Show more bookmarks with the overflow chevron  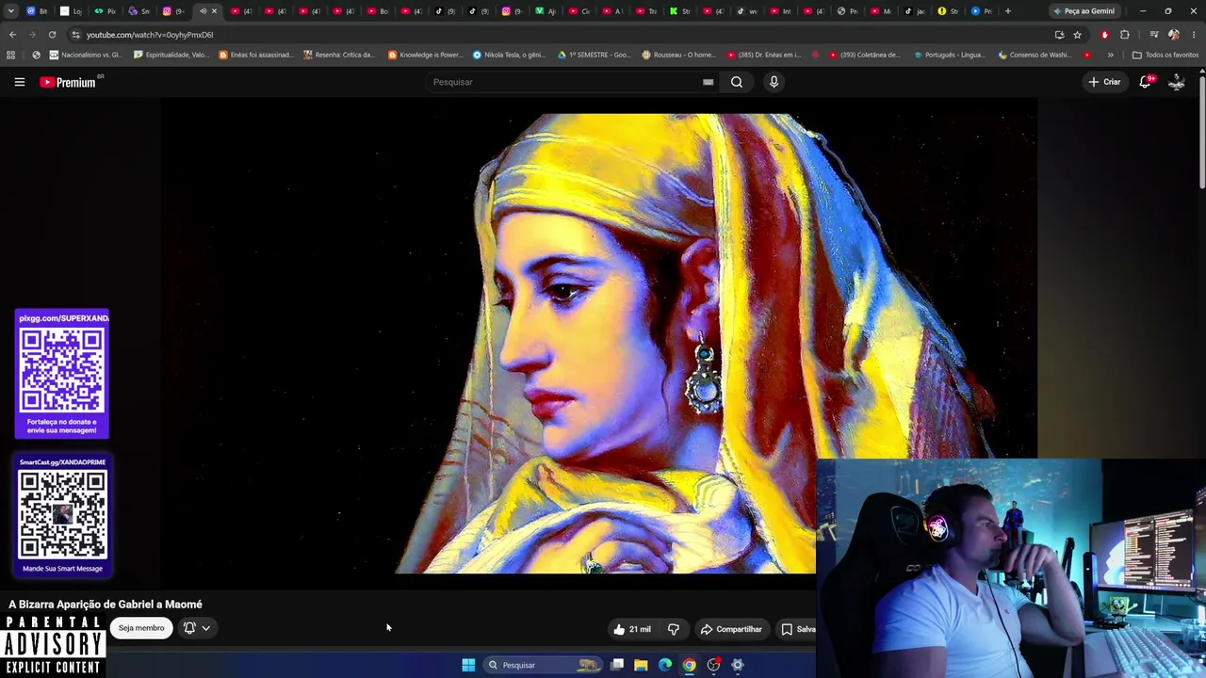click(1110, 55)
